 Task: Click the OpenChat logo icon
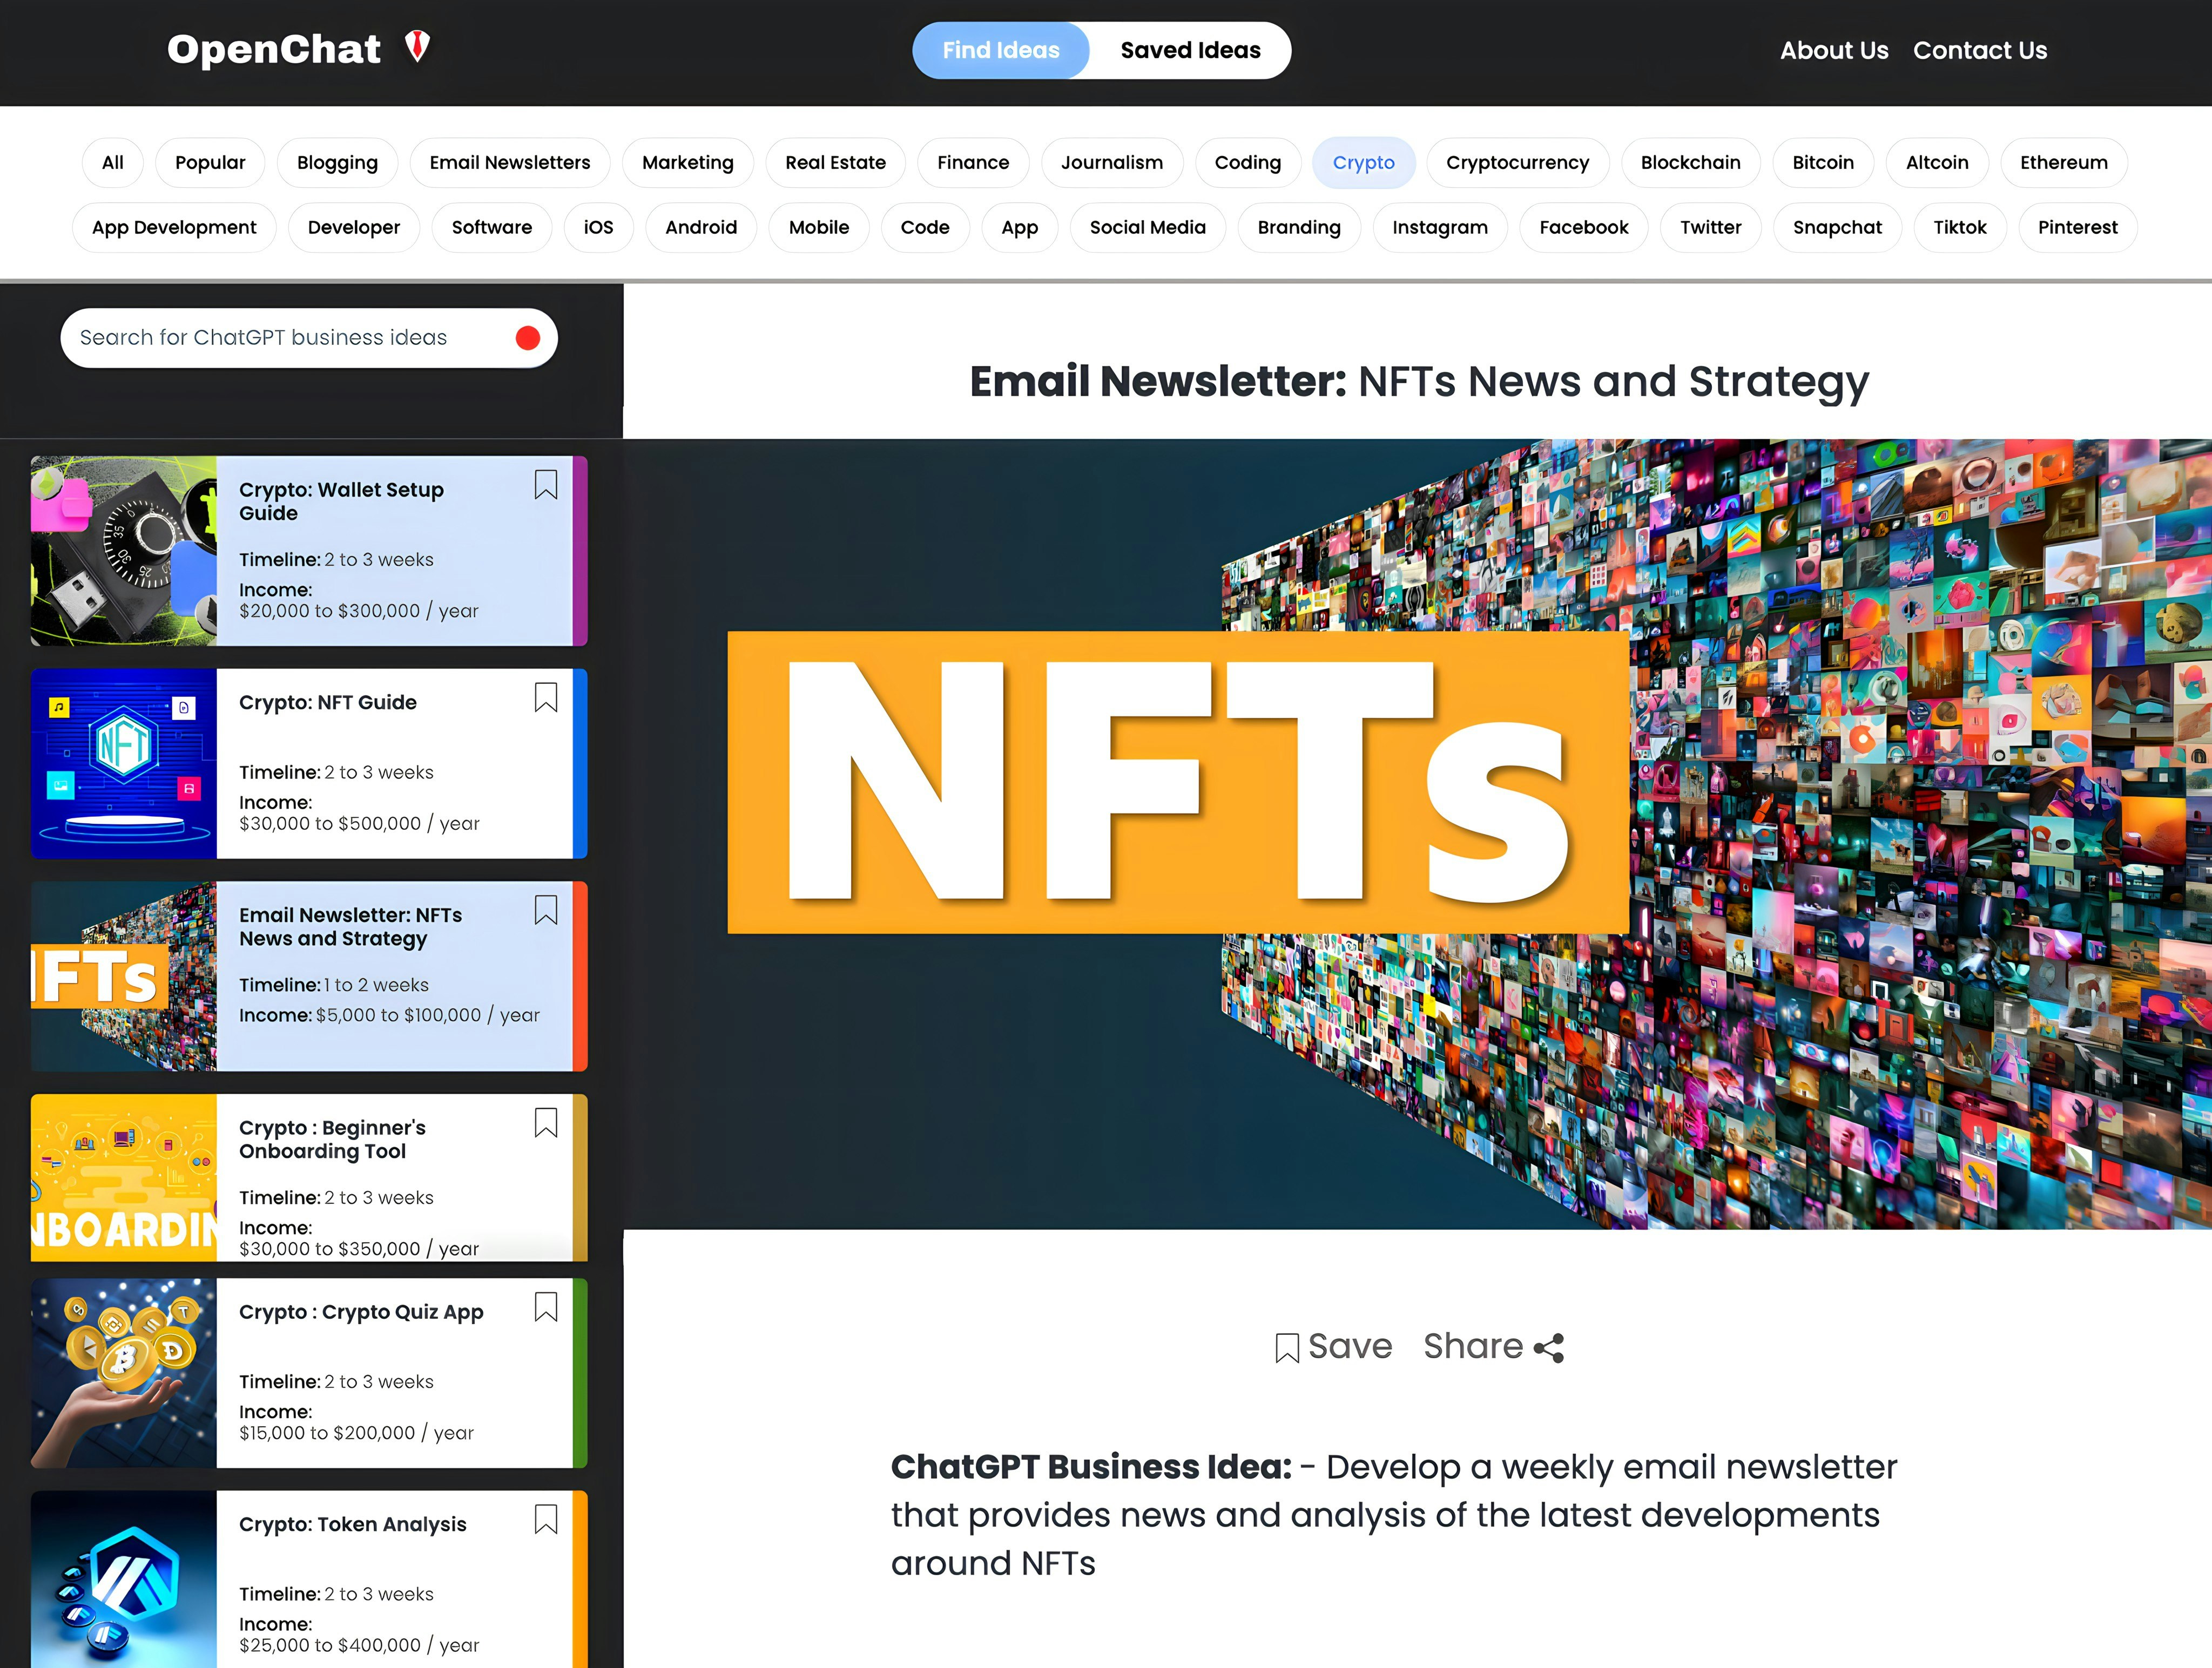[x=417, y=47]
